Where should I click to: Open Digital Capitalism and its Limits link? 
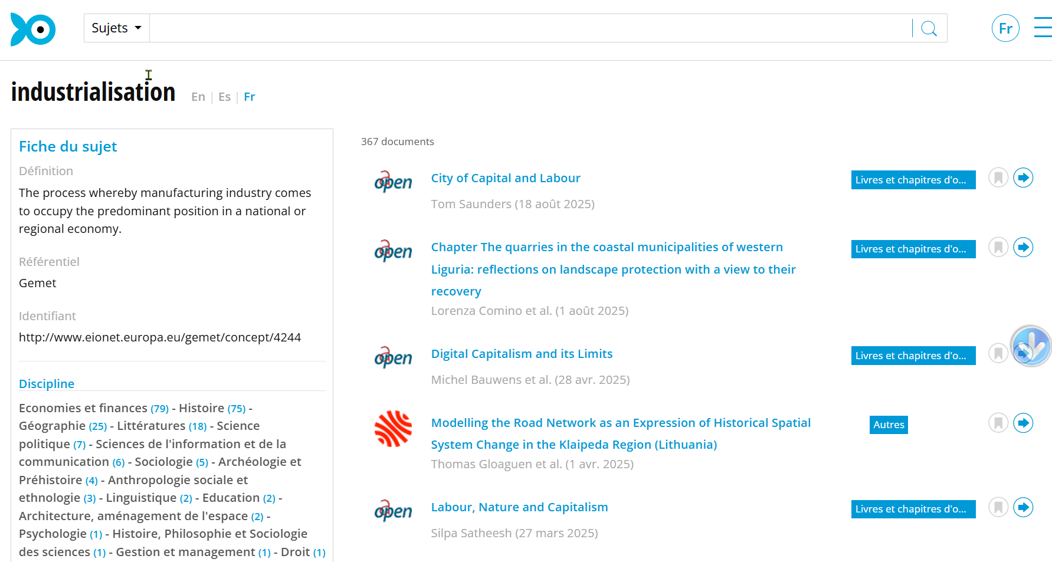[522, 354]
